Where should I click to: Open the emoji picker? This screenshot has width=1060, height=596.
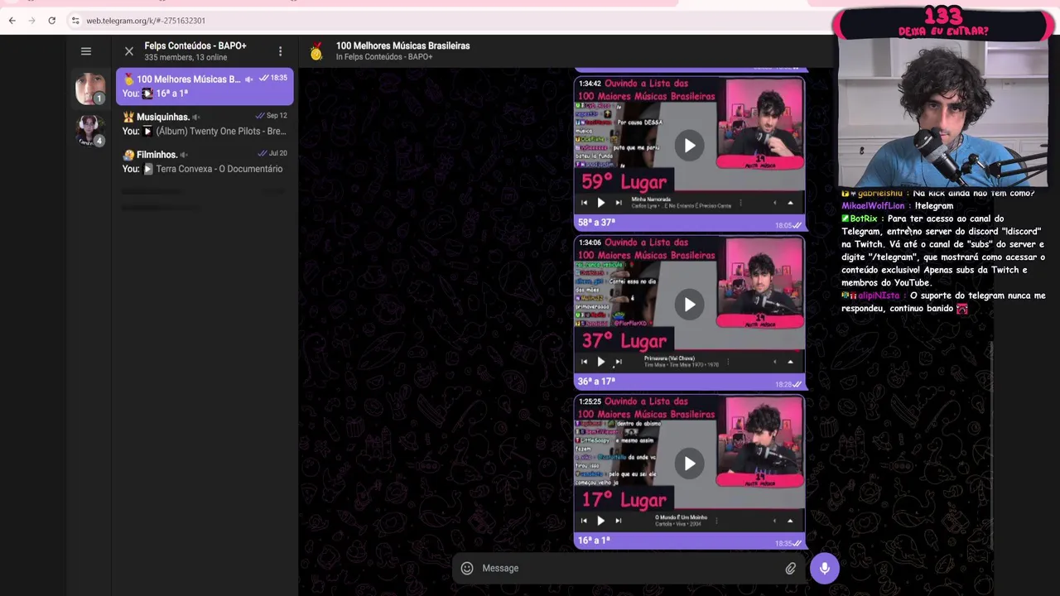coord(467,568)
